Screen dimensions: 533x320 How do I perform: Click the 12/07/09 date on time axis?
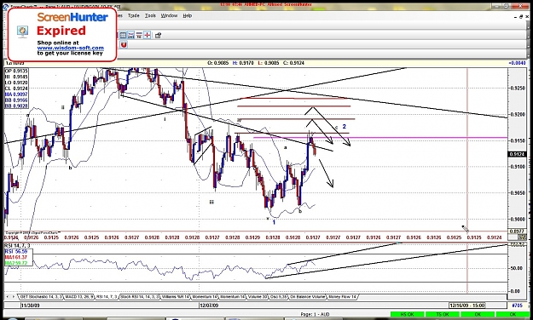coord(209,306)
